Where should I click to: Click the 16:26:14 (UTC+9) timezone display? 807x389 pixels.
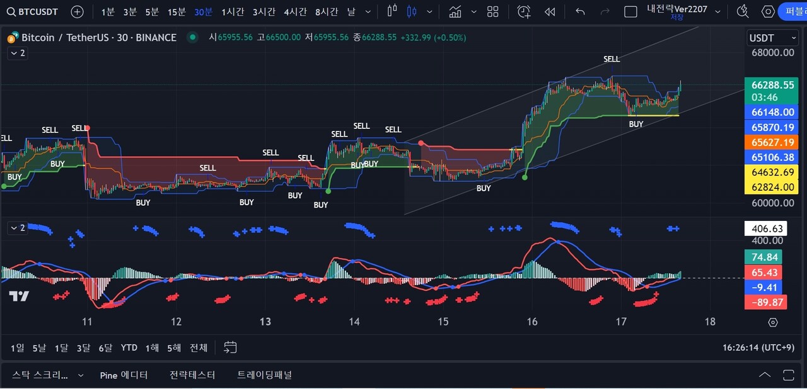(x=757, y=347)
